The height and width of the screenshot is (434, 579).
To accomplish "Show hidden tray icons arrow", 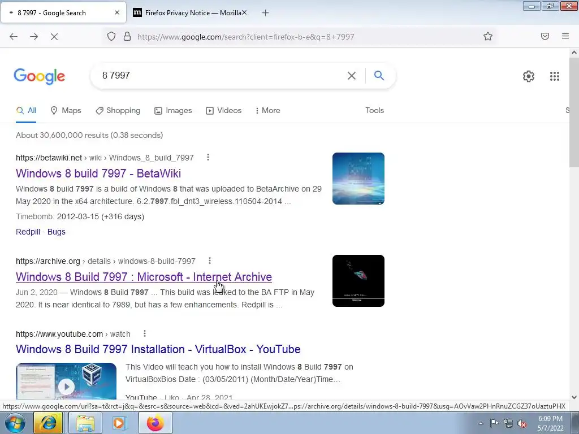I will tap(481, 424).
